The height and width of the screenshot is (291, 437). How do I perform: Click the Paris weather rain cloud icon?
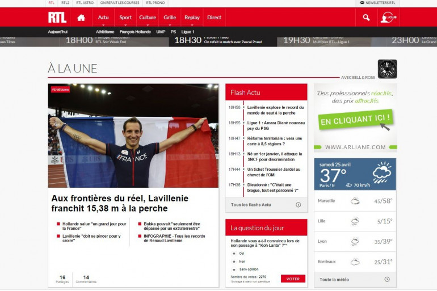pos(381,172)
